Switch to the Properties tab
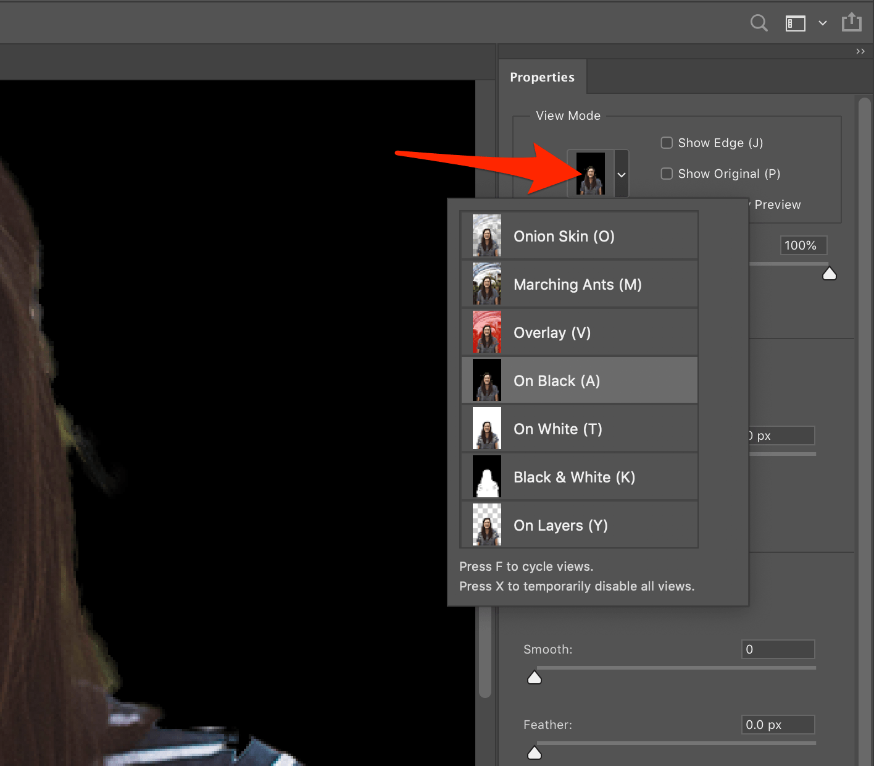The width and height of the screenshot is (874, 766). [542, 77]
